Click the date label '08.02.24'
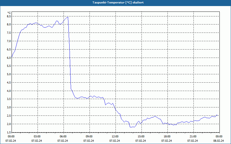 [219, 141]
